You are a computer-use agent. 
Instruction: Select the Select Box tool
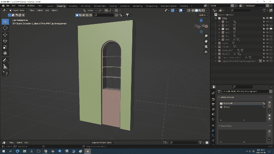pos(5,22)
